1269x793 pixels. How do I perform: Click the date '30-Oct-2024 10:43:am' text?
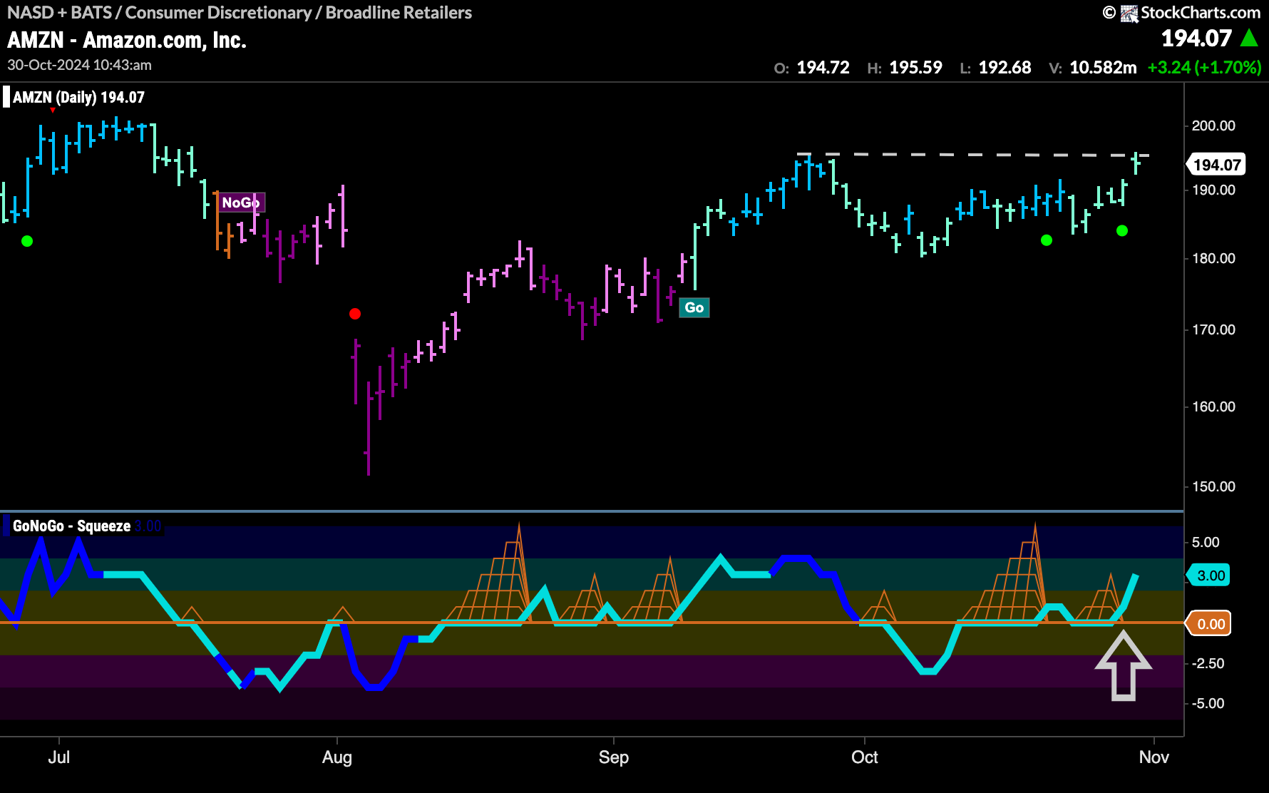point(79,65)
